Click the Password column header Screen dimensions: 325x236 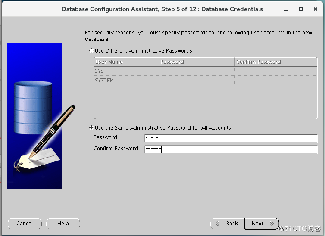197,62
